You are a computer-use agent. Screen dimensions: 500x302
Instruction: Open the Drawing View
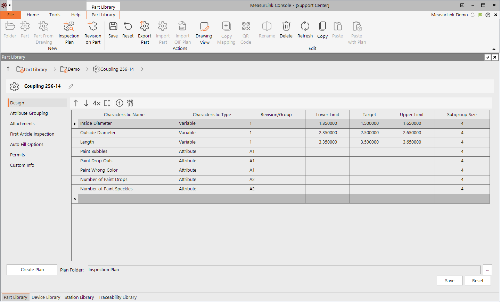pyautogui.click(x=204, y=26)
